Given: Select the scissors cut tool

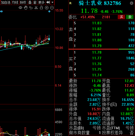Looking at the screenshot, I should [x=36, y=8].
